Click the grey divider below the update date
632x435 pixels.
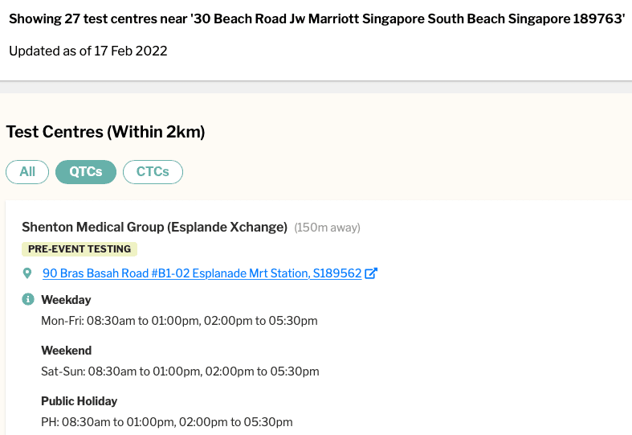[x=316, y=82]
